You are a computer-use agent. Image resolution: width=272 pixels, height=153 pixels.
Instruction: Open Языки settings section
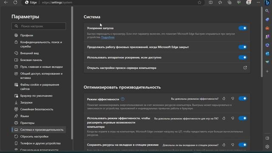[x=39, y=116]
